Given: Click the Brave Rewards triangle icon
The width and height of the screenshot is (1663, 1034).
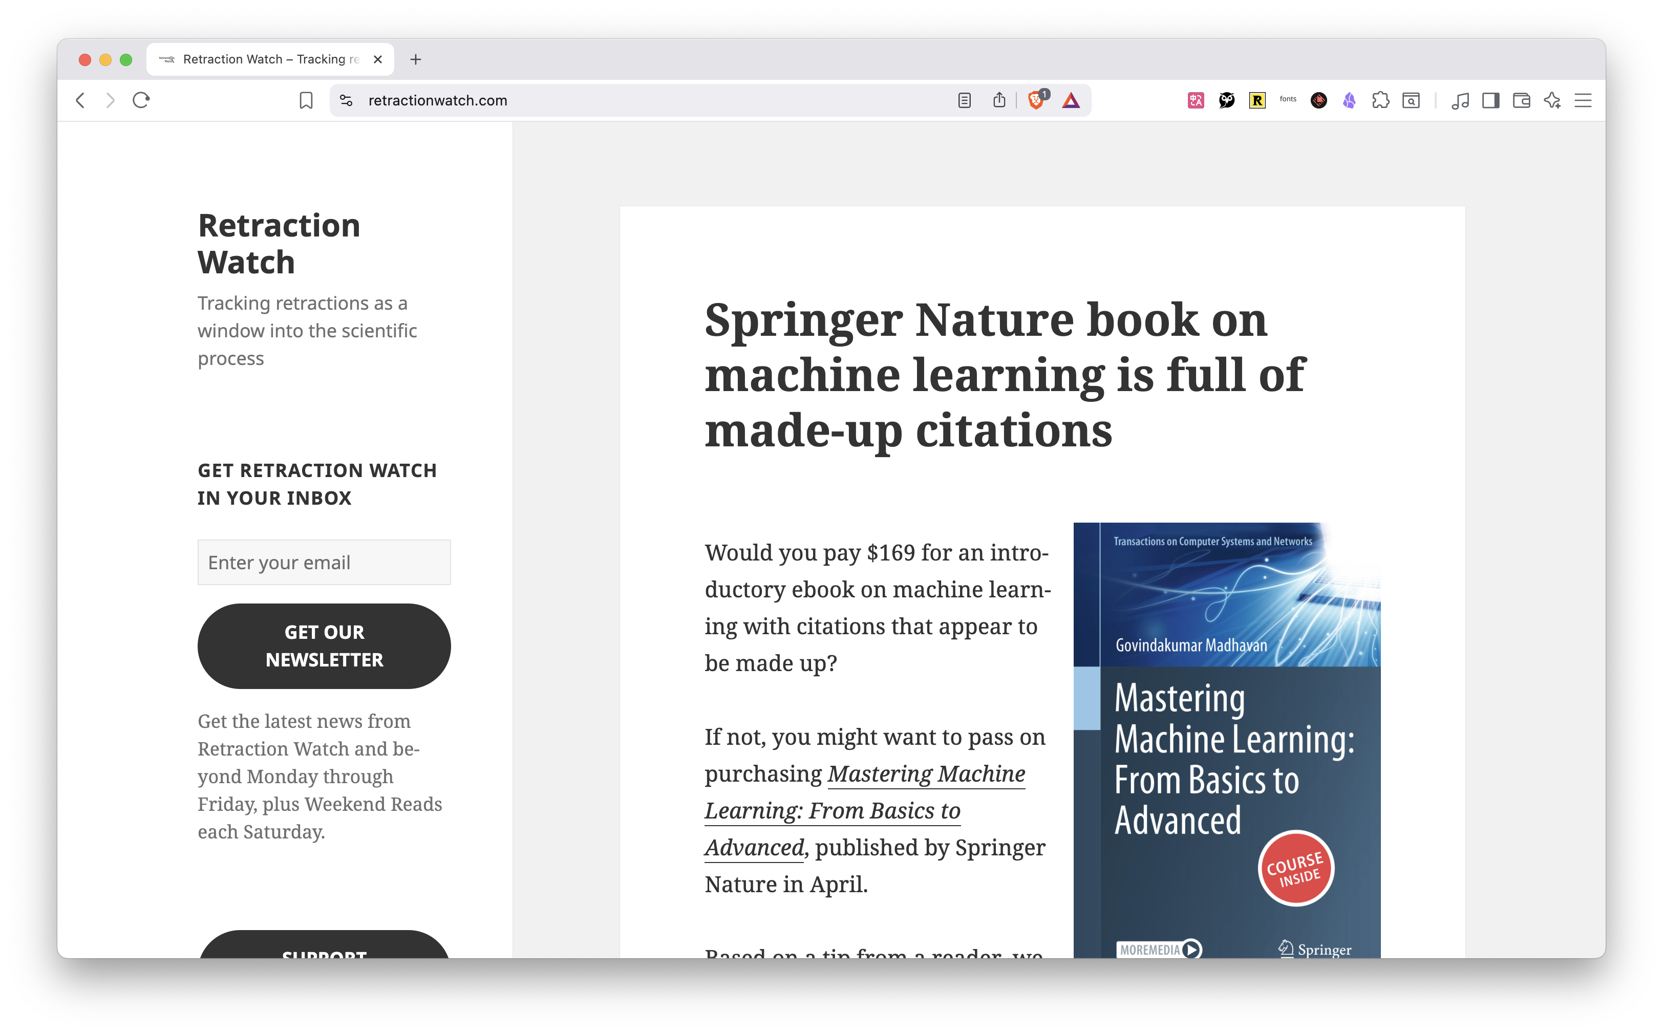Looking at the screenshot, I should (1071, 100).
